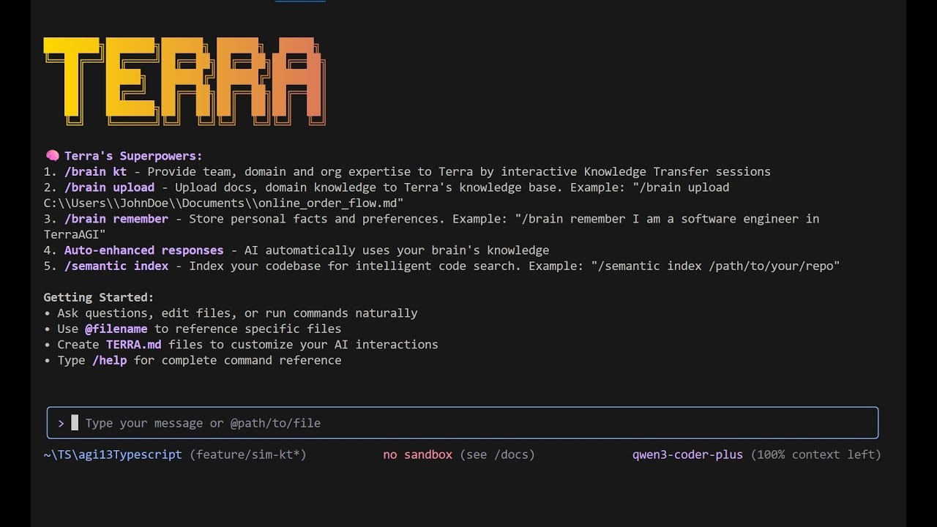Click the TERRA.md file reference

point(133,344)
